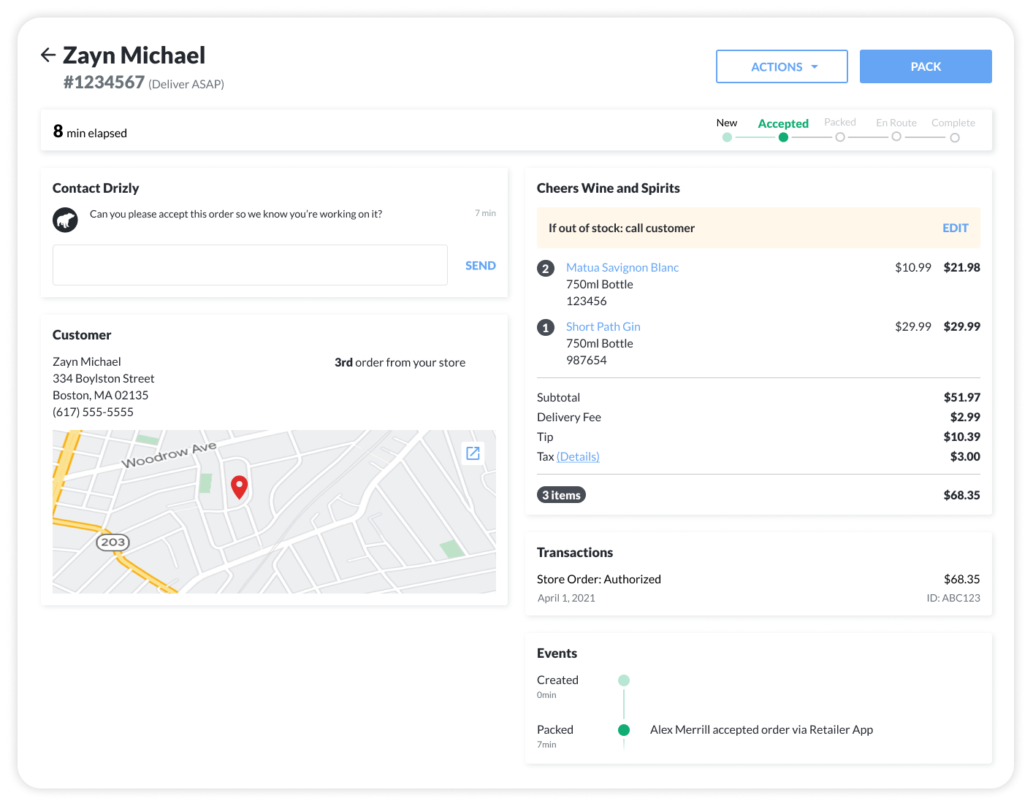
Task: Click quantity badge 1 for Short Path Gin
Action: [x=546, y=328]
